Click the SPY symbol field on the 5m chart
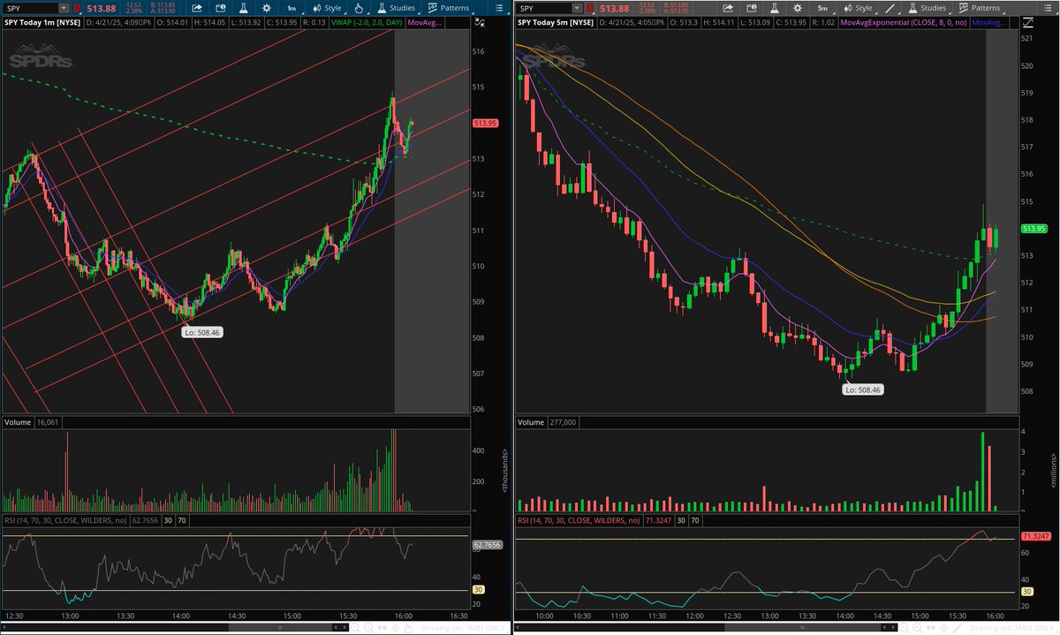The image size is (1060, 635). (x=542, y=8)
